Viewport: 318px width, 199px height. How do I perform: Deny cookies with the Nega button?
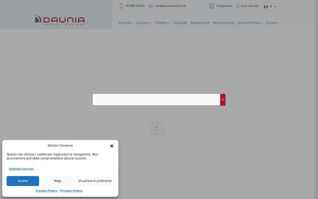[57, 181]
